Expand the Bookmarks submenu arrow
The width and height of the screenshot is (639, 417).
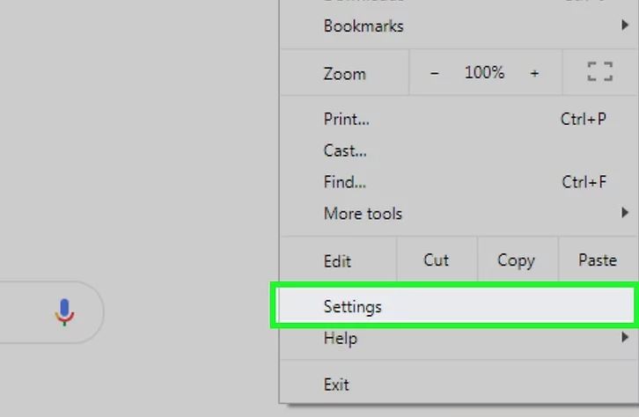(625, 26)
